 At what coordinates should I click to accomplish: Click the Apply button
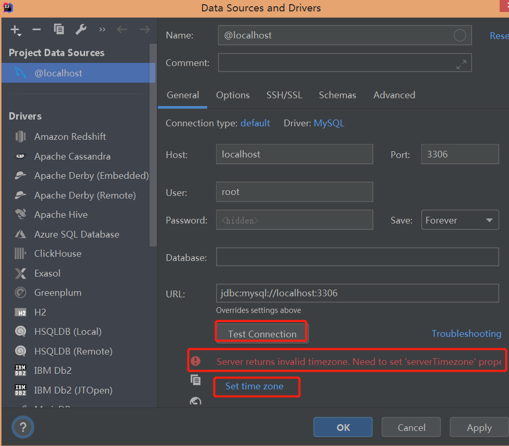pyautogui.click(x=479, y=427)
